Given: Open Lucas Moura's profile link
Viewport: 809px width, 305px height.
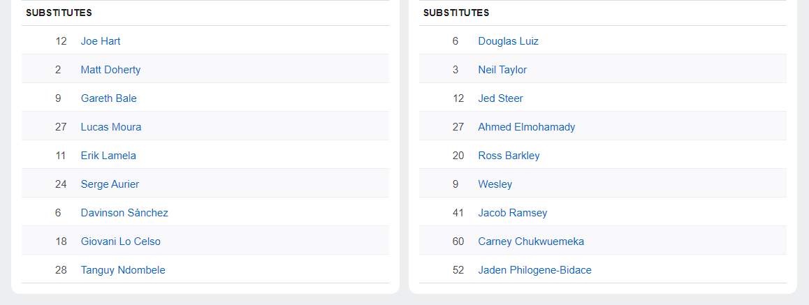Looking at the screenshot, I should [111, 127].
